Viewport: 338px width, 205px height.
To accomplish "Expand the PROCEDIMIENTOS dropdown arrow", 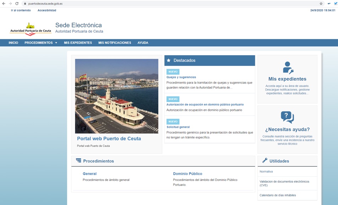I will [x=56, y=43].
